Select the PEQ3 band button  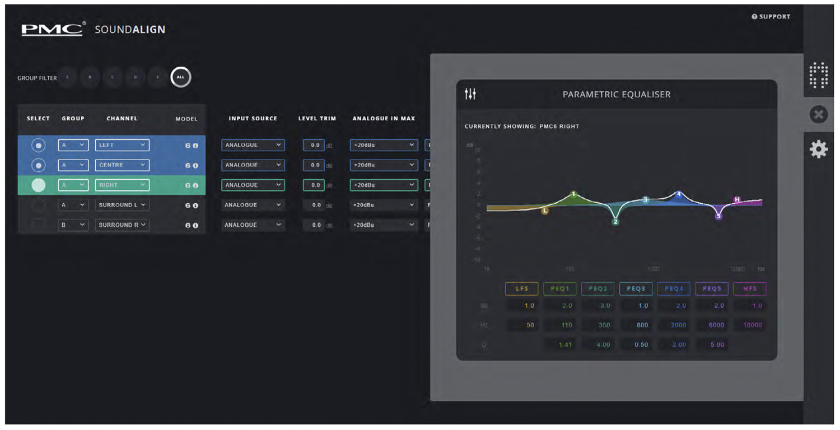click(x=636, y=289)
